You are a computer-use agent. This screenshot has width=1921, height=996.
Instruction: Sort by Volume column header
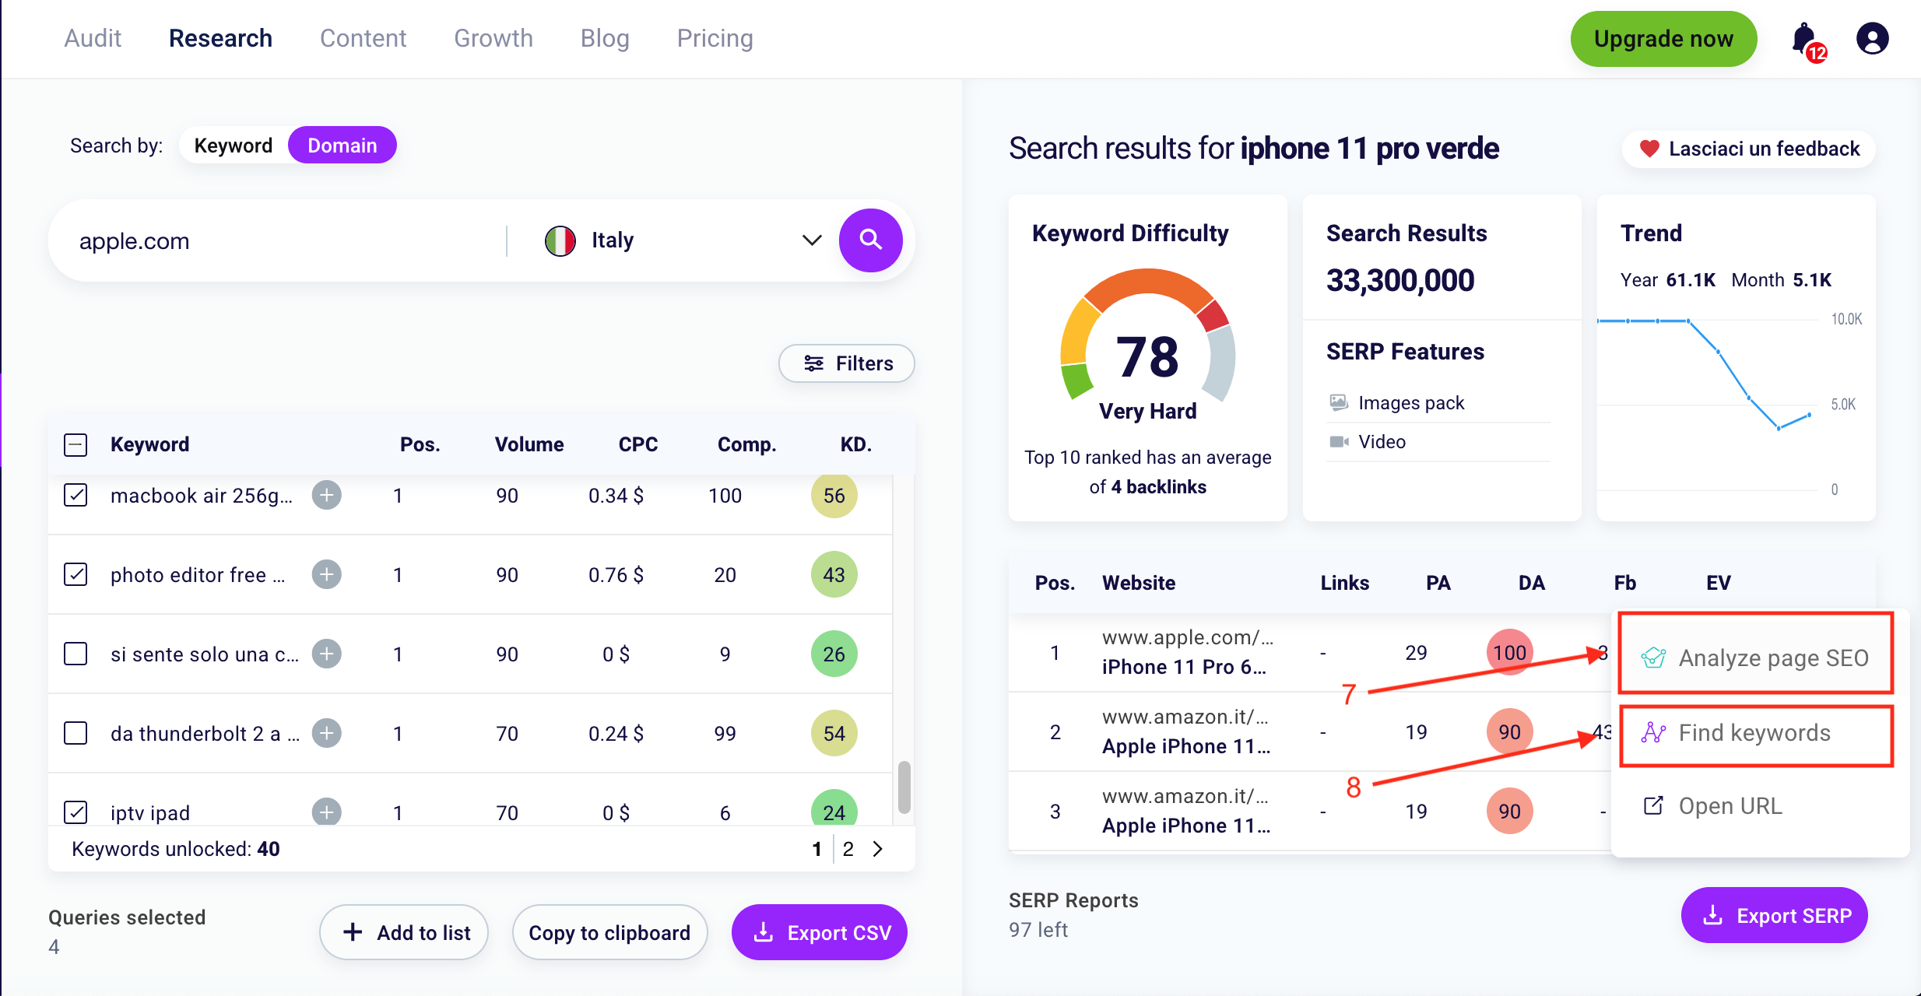coord(529,444)
